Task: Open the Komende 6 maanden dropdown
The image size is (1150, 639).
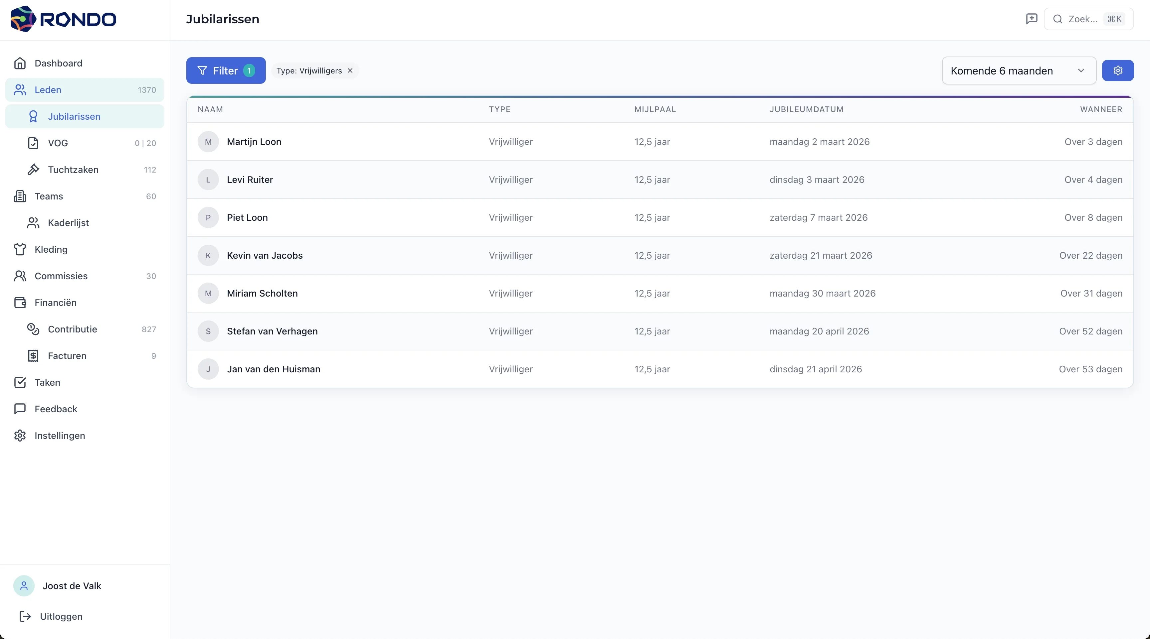Action: [x=1019, y=70]
